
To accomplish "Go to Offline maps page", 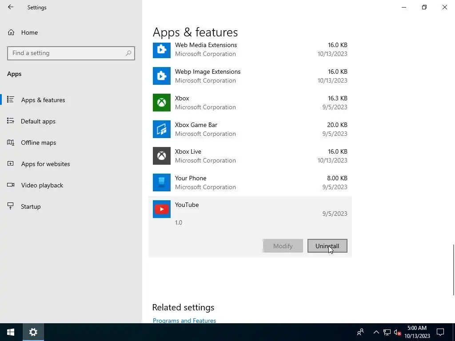I will pos(38,143).
